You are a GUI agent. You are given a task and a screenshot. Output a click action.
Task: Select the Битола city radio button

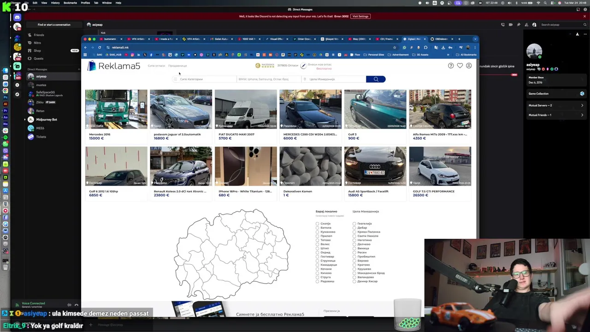tap(317, 228)
